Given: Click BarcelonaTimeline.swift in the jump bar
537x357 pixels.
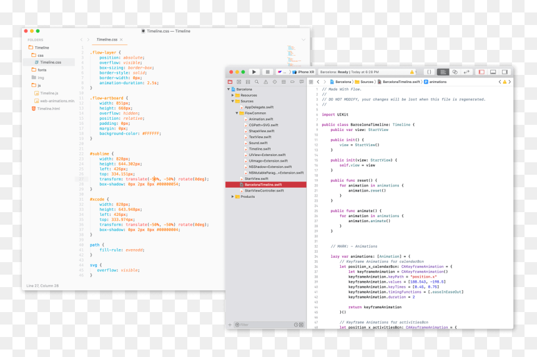Looking at the screenshot, I should [x=398, y=82].
